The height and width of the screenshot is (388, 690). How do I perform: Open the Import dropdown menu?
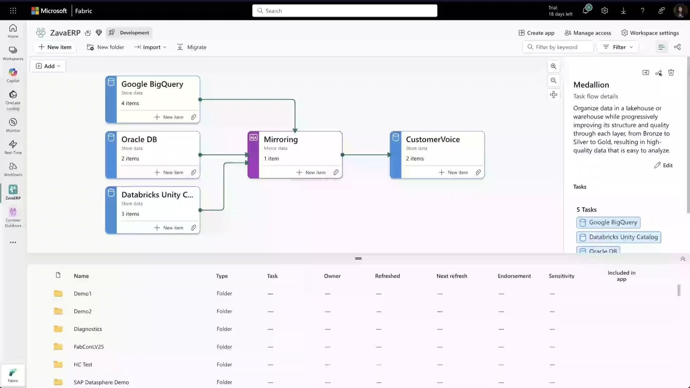click(x=150, y=47)
